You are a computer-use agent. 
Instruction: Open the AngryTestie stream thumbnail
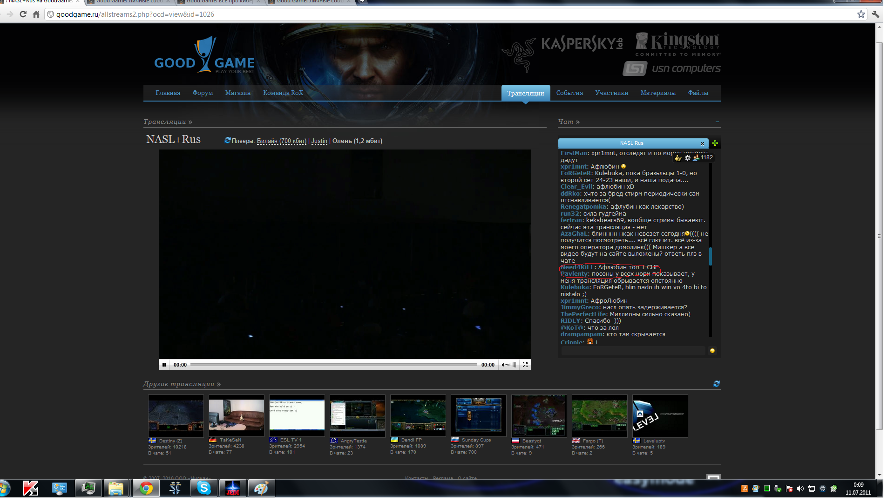tap(358, 416)
